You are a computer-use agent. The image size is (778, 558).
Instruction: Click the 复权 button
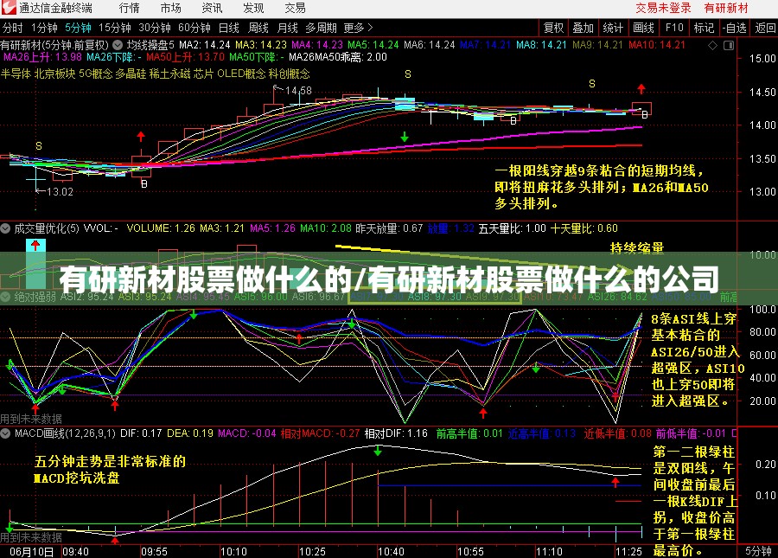[x=554, y=28]
